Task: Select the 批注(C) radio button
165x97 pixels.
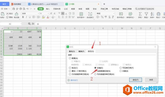Action: 70,68
